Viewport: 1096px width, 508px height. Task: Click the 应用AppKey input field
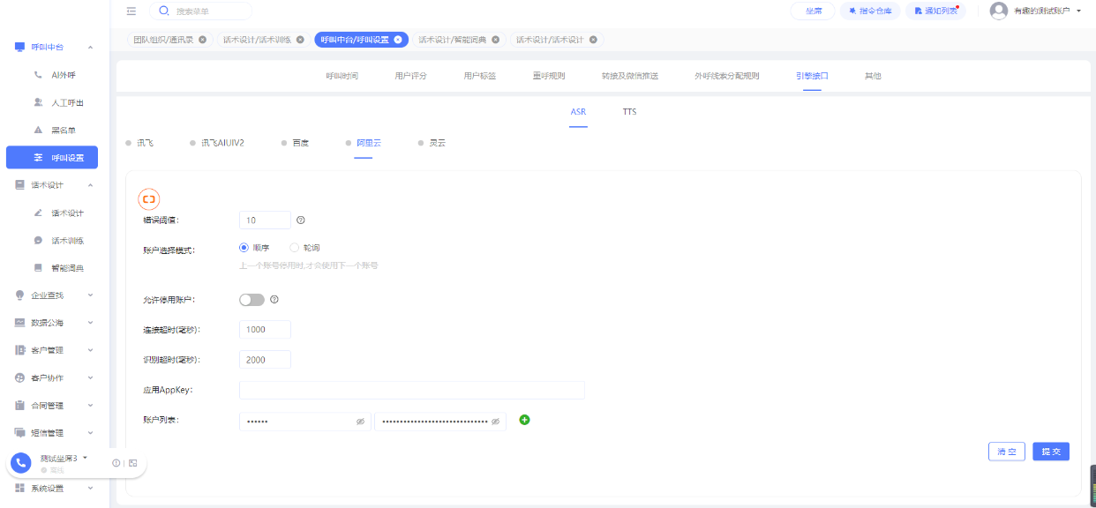(x=412, y=390)
